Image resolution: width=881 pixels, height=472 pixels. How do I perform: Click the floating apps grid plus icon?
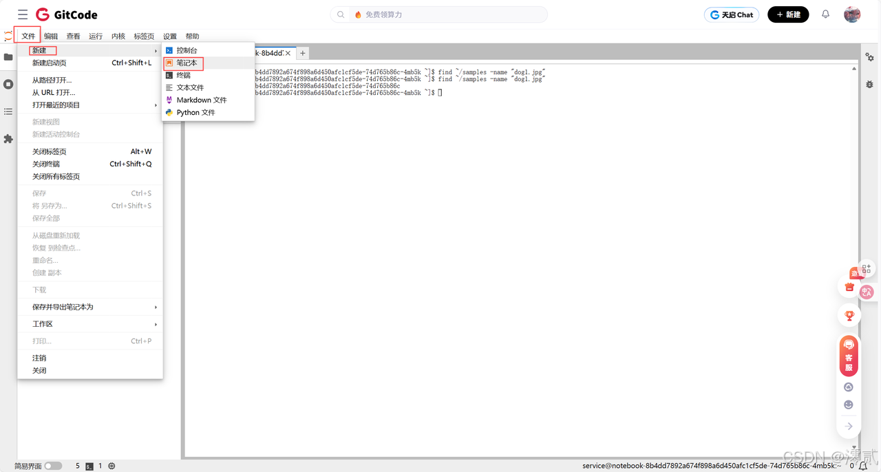click(867, 269)
